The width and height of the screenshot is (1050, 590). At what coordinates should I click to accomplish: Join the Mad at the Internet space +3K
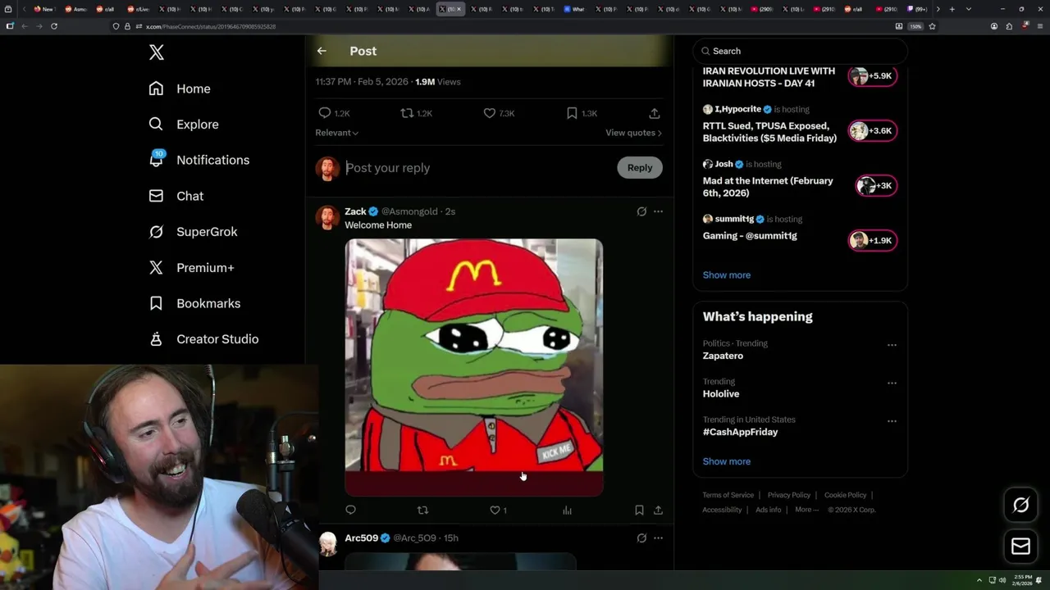click(875, 186)
